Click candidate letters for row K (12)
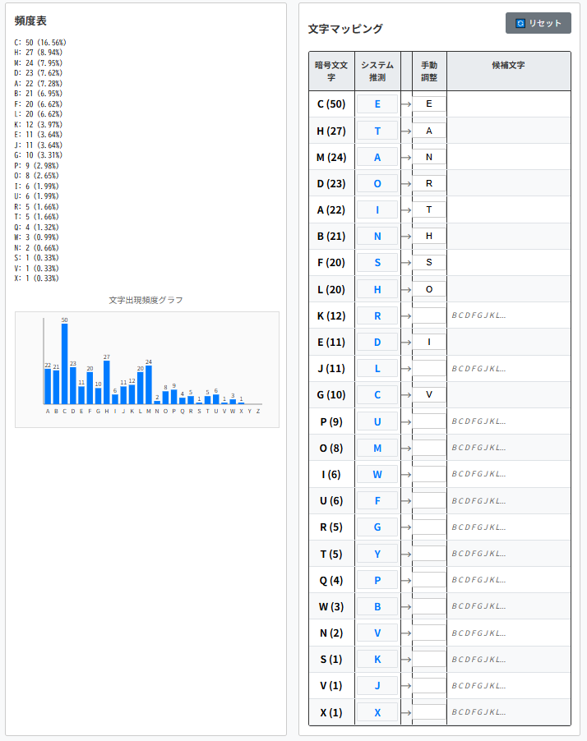Image resolution: width=587 pixels, height=741 pixels. [x=478, y=315]
